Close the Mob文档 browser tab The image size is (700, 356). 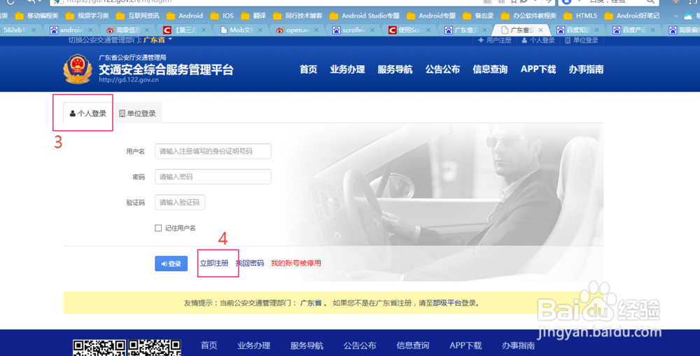pyautogui.click(x=260, y=30)
